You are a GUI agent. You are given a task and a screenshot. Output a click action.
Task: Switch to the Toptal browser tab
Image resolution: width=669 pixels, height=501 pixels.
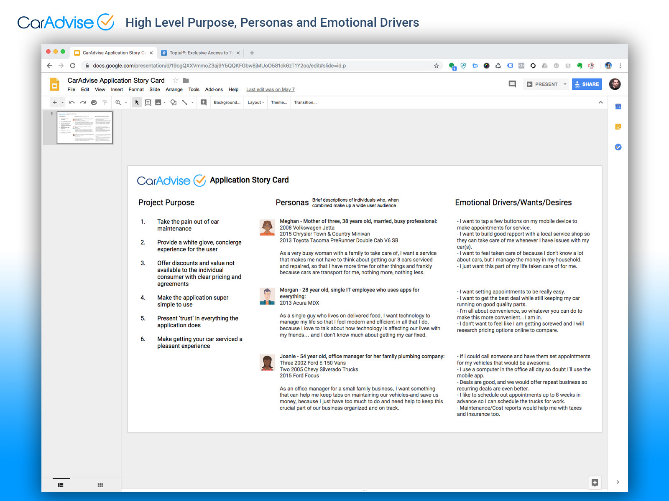tap(200, 53)
